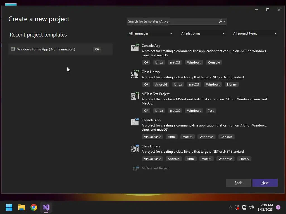286x214 pixels.
Task: Click the VB MSTest Test Project icon
Action: 136,168
